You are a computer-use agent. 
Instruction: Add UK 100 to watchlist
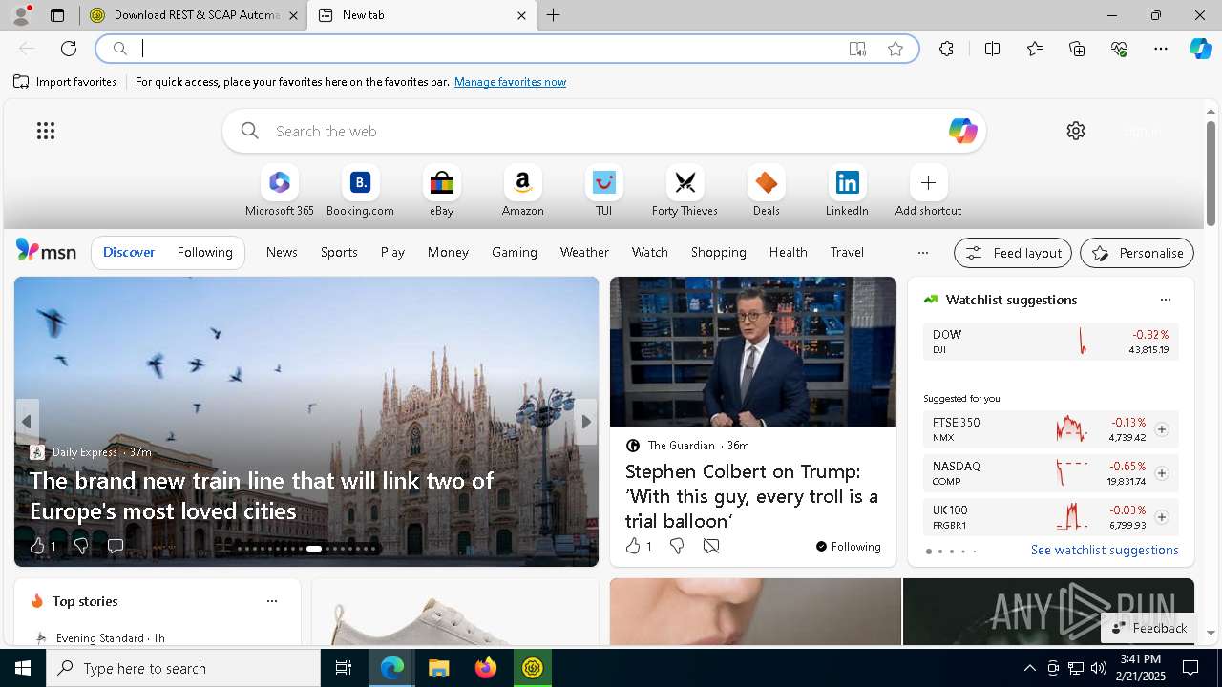tap(1161, 517)
